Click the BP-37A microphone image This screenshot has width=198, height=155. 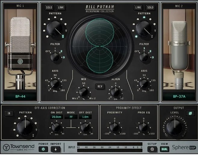(x=179, y=49)
